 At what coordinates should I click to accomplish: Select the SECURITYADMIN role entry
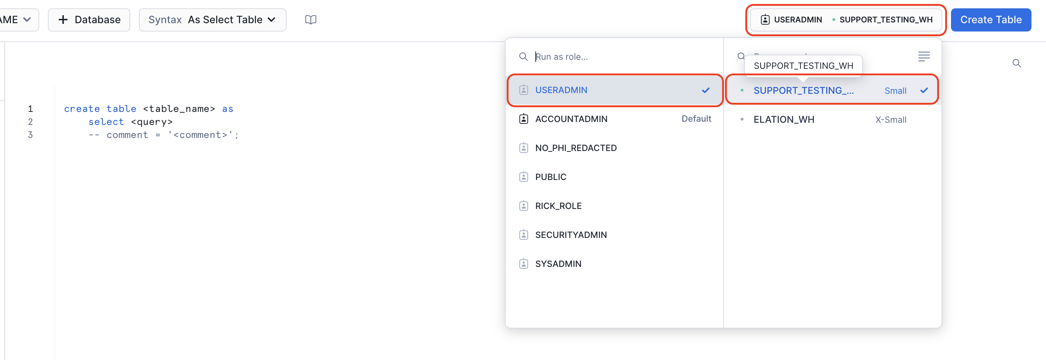click(571, 235)
